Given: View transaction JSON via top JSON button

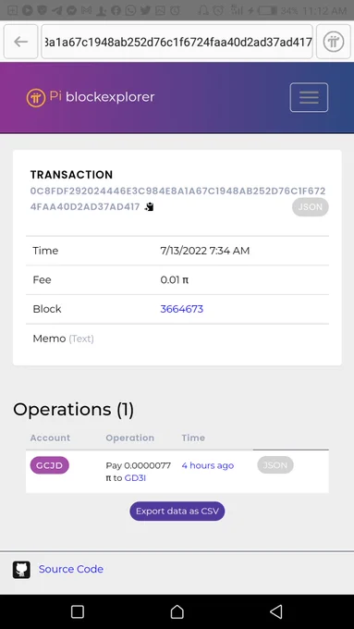Looking at the screenshot, I should (x=310, y=207).
